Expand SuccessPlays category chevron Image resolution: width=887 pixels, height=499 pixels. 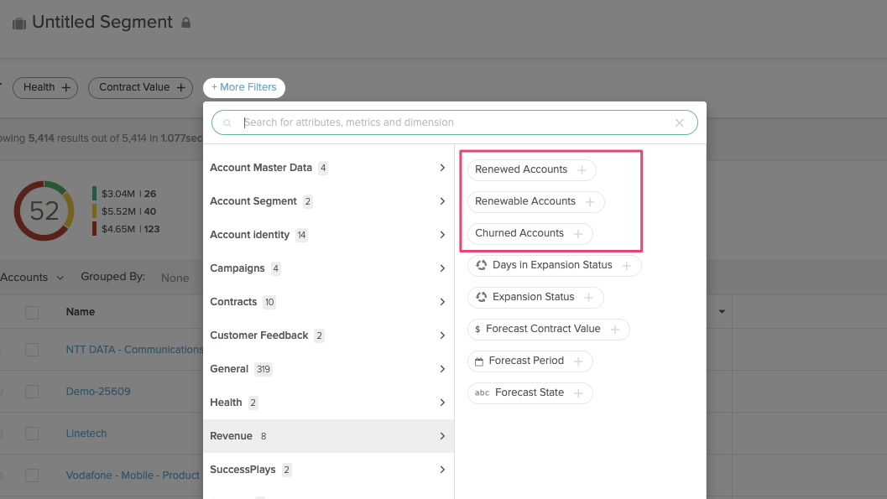(x=442, y=470)
